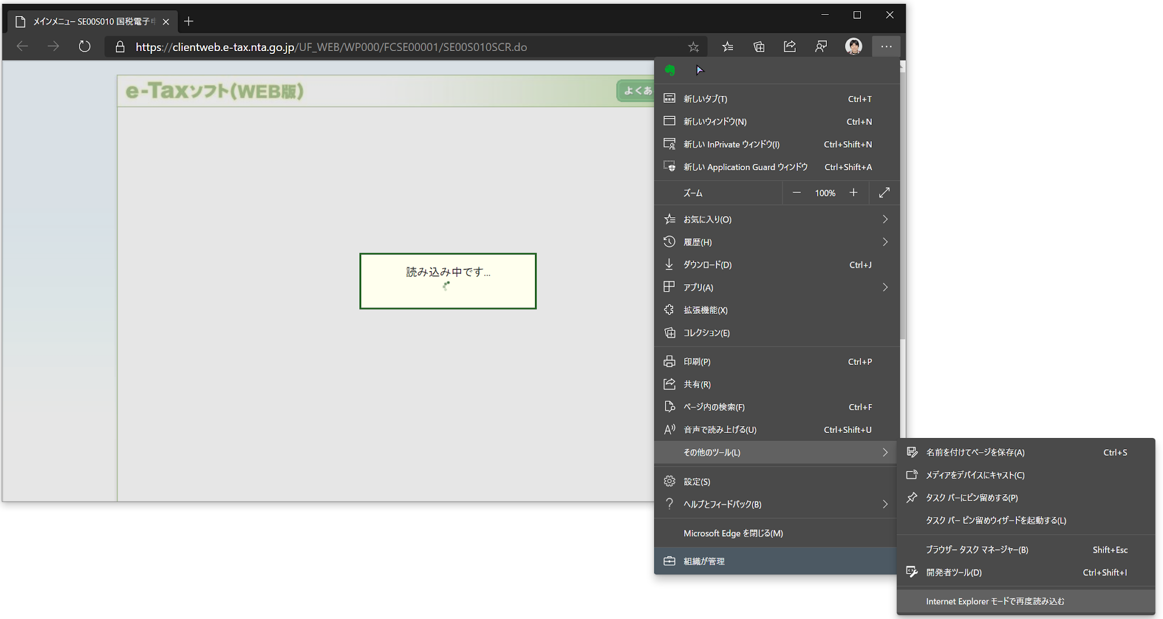Image resolution: width=1163 pixels, height=619 pixels.
Task: Open 設定(S) in the menu
Action: pos(697,481)
